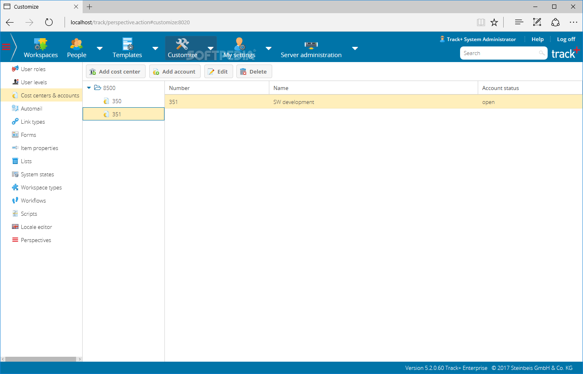Open User roles settings

pos(33,69)
